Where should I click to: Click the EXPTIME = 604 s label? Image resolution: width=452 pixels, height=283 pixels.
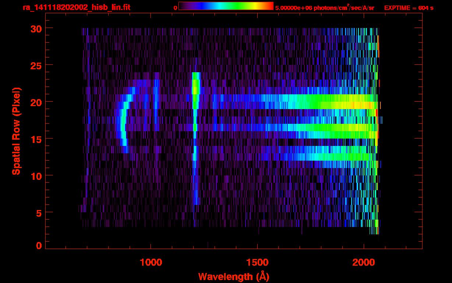(x=409, y=8)
